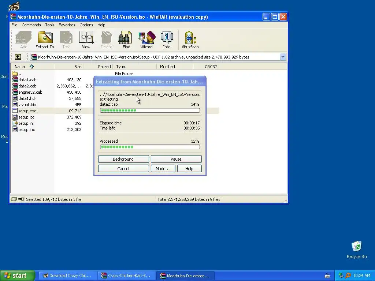Sort by the CRC32 column header
Viewport: 375px width, 281px height.
pyautogui.click(x=206, y=67)
